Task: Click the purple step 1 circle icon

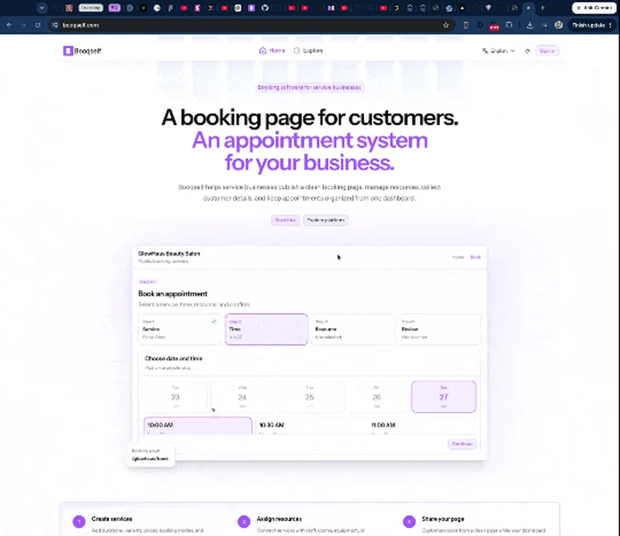Action: pos(79,521)
